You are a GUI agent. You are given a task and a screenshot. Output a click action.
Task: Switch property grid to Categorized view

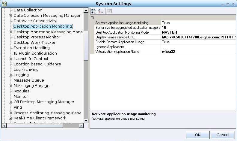pos(93,11)
